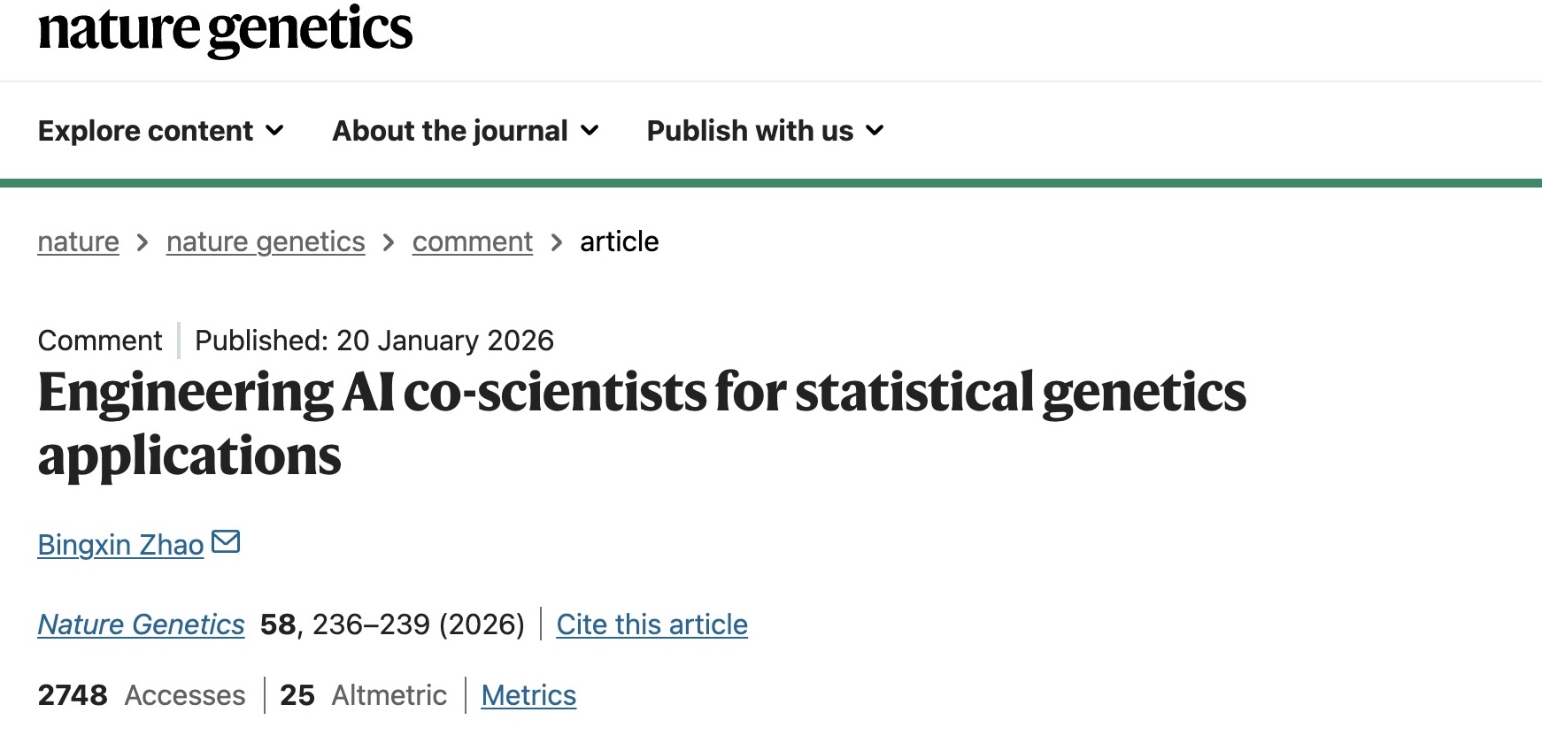Open Bingxin Zhao's author profile

click(x=120, y=545)
